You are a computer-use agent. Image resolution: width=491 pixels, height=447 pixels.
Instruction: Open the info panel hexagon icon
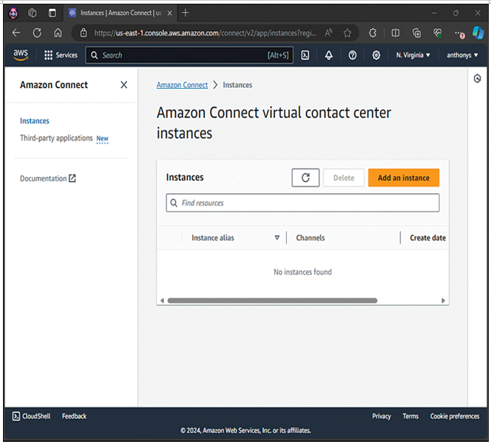477,78
